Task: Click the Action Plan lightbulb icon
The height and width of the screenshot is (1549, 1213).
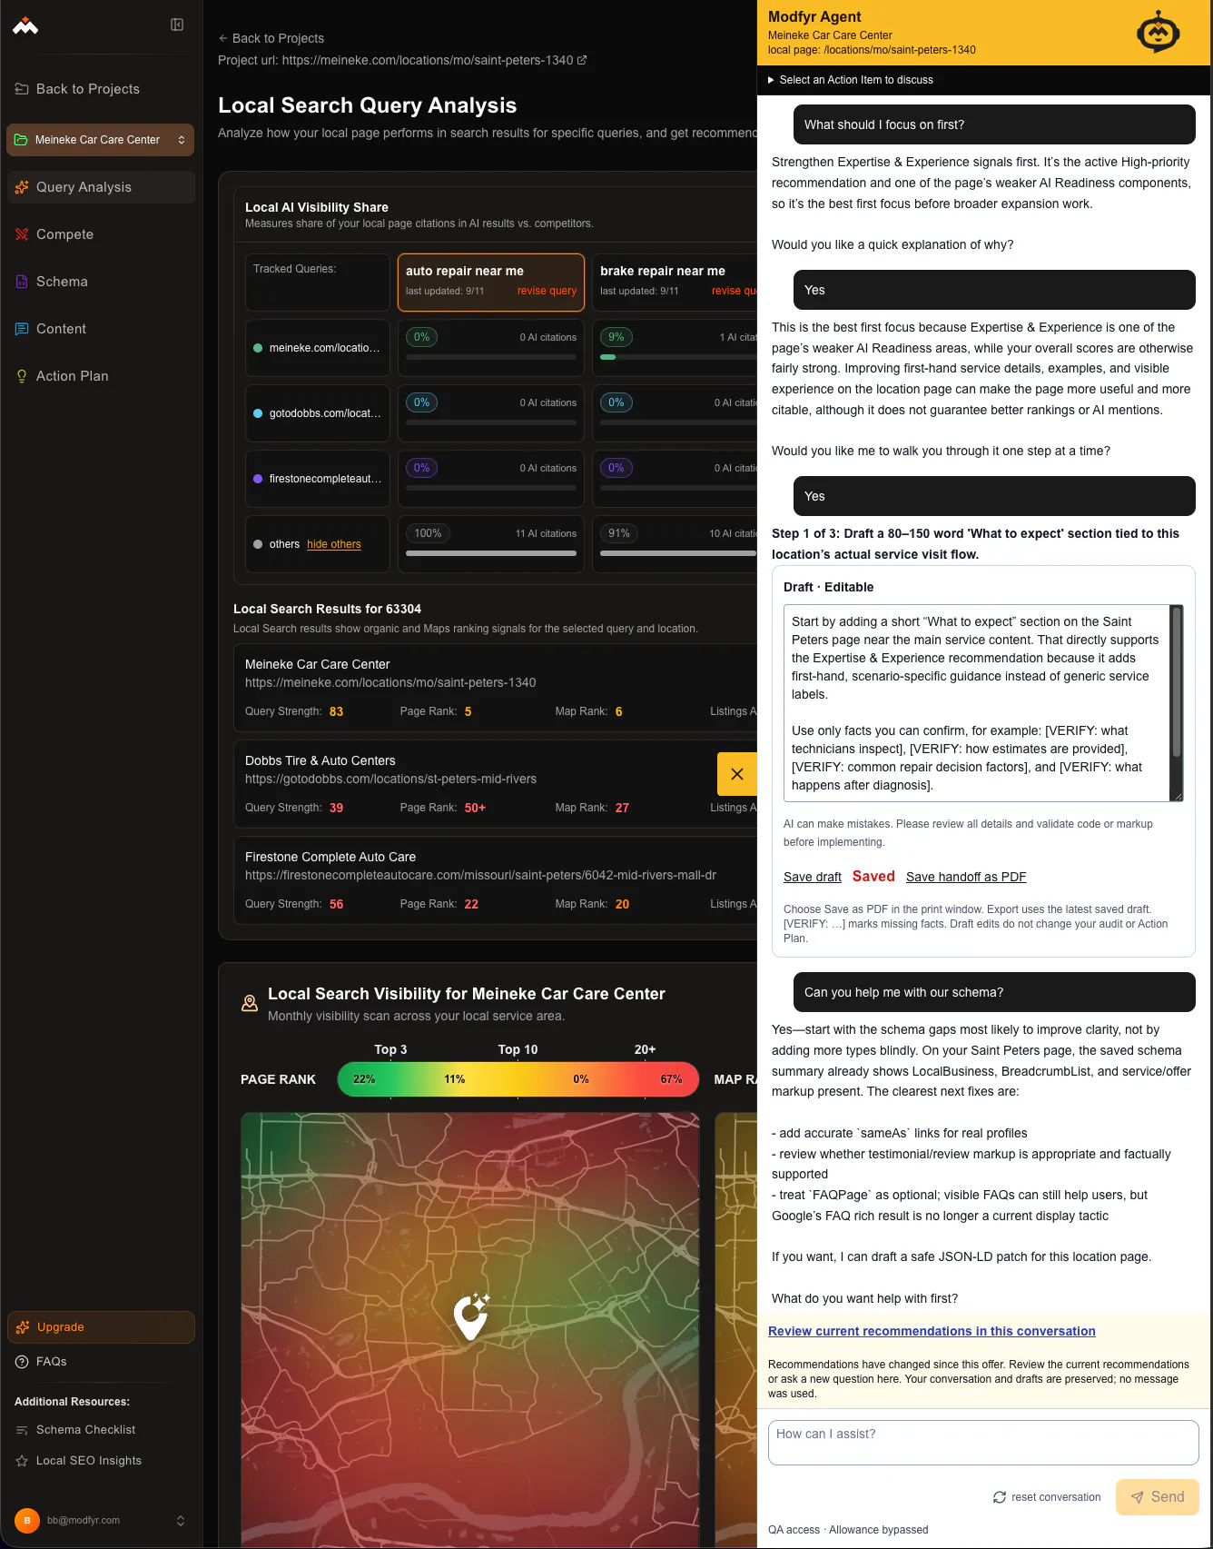Action: [22, 376]
